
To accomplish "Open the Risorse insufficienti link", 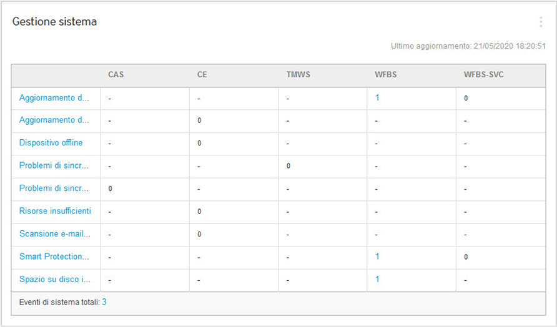I will pyautogui.click(x=55, y=211).
